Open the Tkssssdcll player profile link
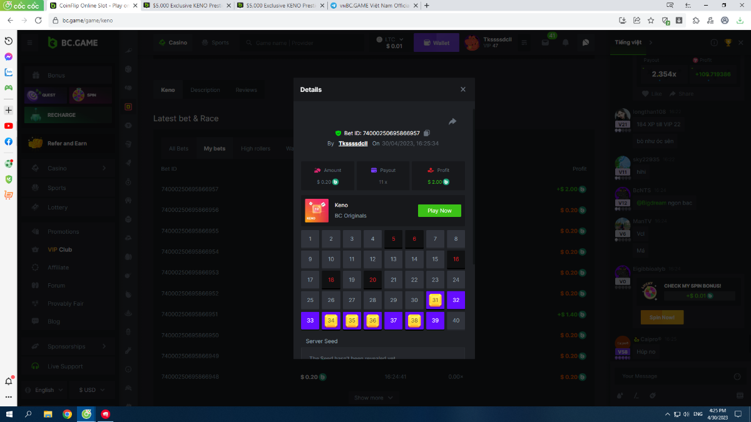The image size is (751, 422). 353,143
